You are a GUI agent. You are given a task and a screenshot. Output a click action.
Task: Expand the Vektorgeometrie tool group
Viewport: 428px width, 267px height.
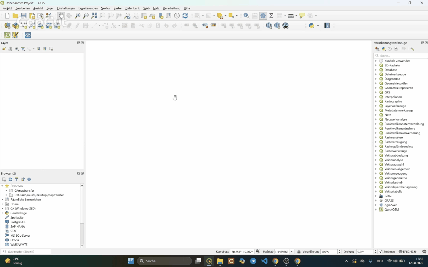(376, 178)
